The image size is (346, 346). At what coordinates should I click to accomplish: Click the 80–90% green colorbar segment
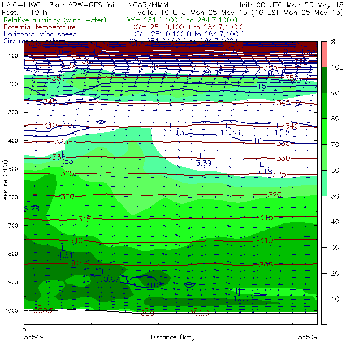(324, 106)
